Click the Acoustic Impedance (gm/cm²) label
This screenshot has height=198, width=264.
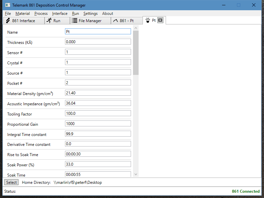pos(34,104)
